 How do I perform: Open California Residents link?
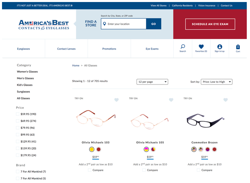(182, 6)
